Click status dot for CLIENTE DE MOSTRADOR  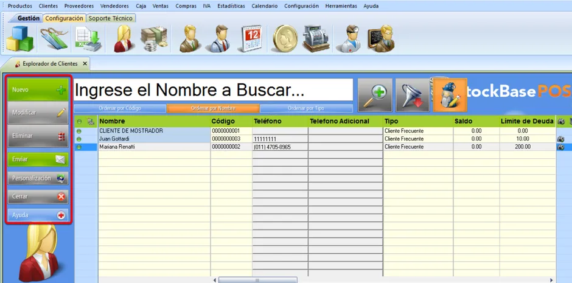[79, 131]
